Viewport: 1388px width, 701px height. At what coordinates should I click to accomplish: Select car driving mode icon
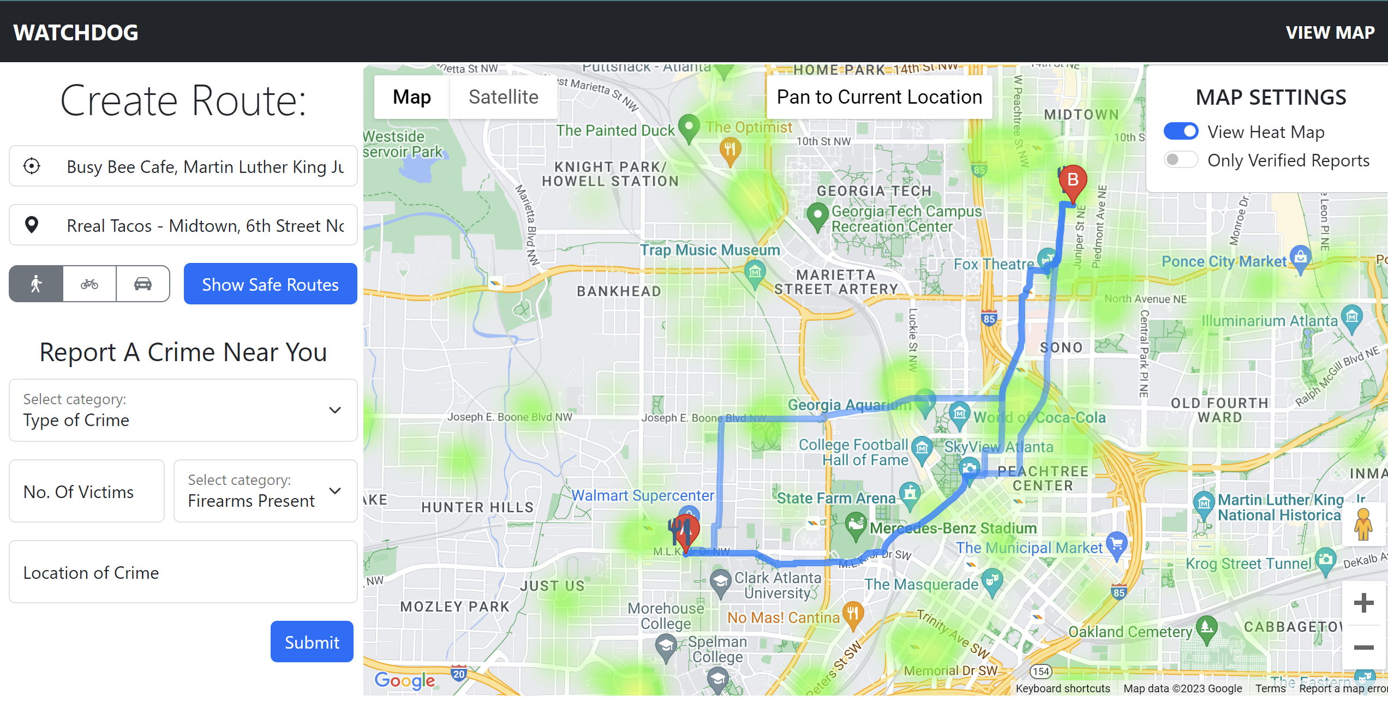coord(143,284)
